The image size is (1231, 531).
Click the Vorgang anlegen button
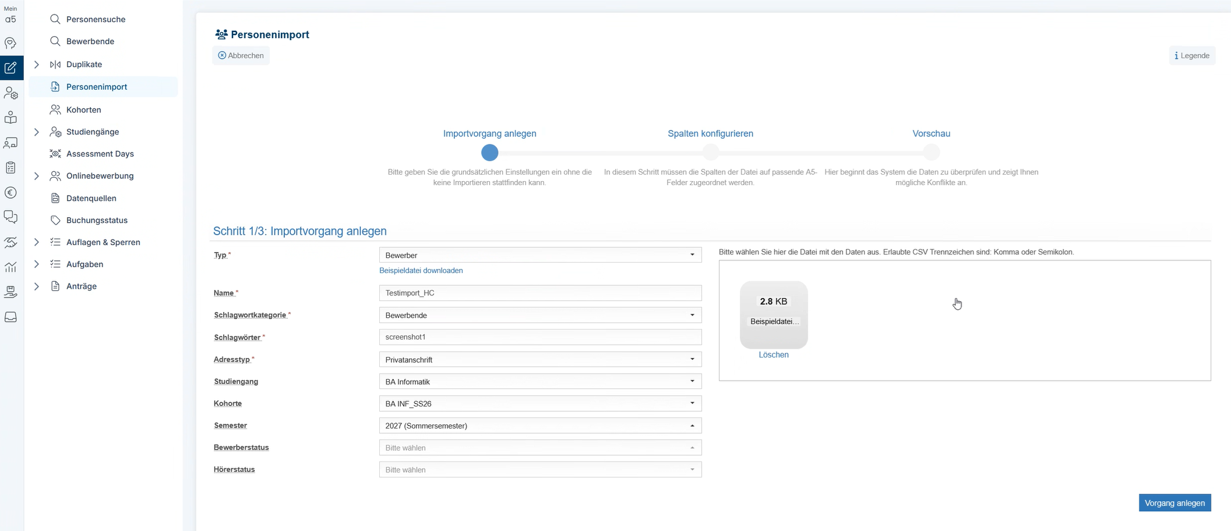pos(1174,503)
